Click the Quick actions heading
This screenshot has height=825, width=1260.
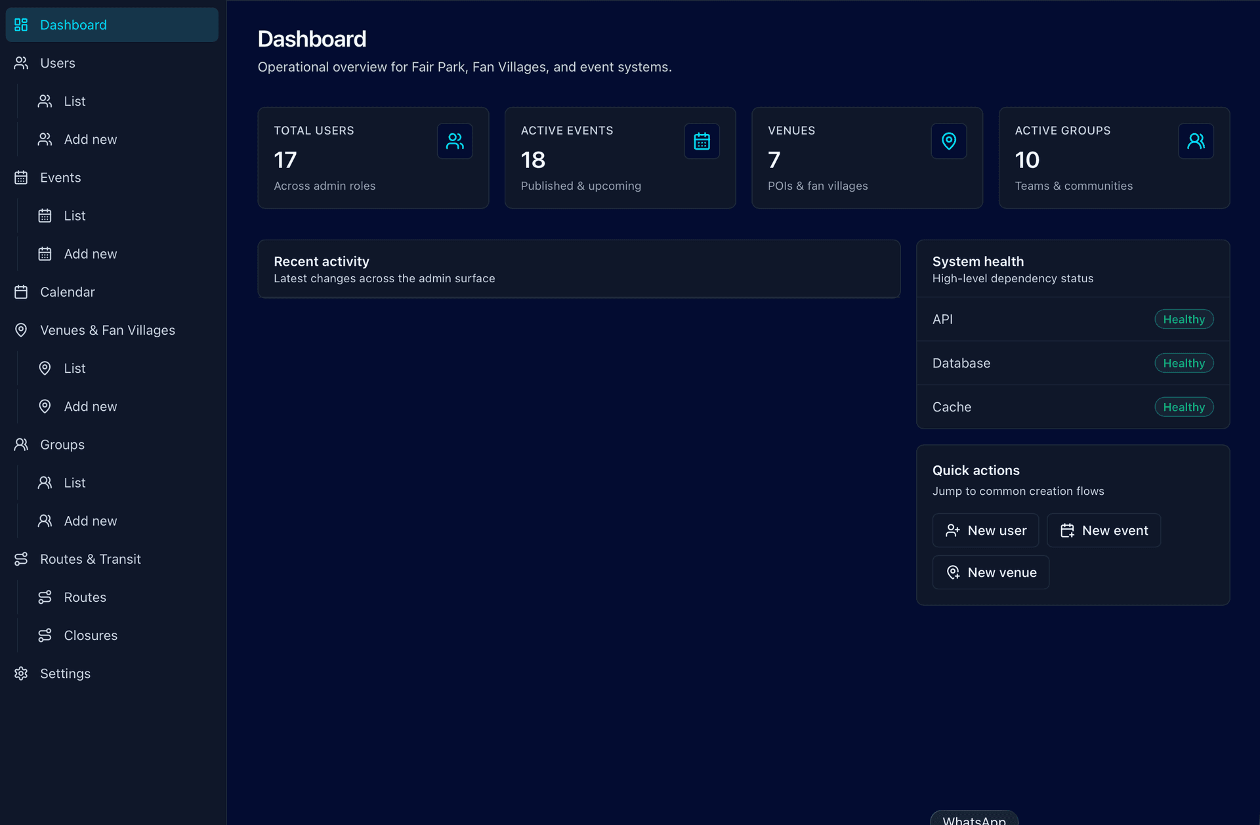click(x=976, y=471)
